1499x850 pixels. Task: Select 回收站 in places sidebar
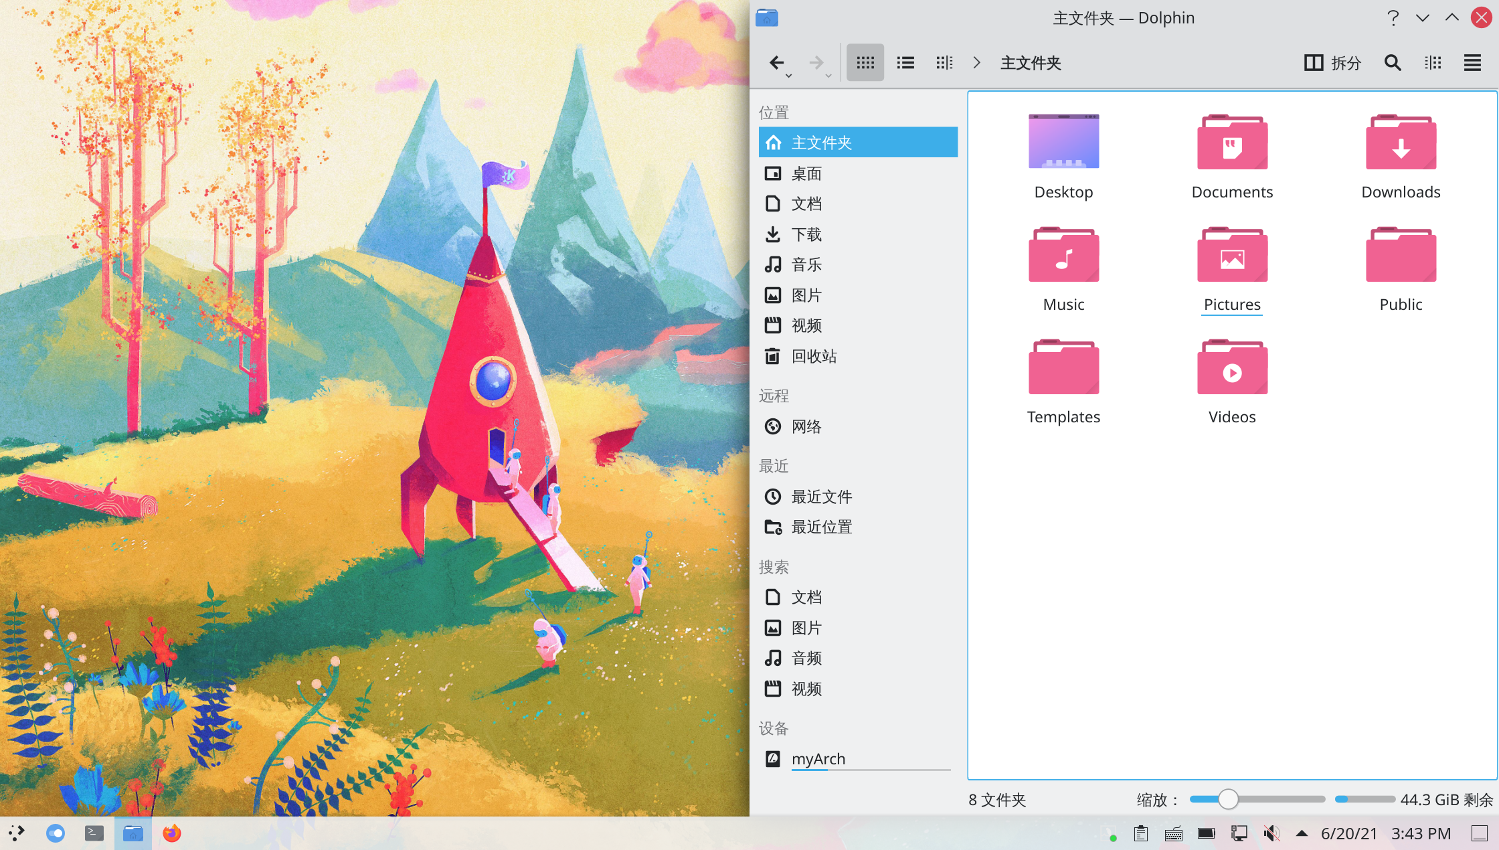[814, 356]
